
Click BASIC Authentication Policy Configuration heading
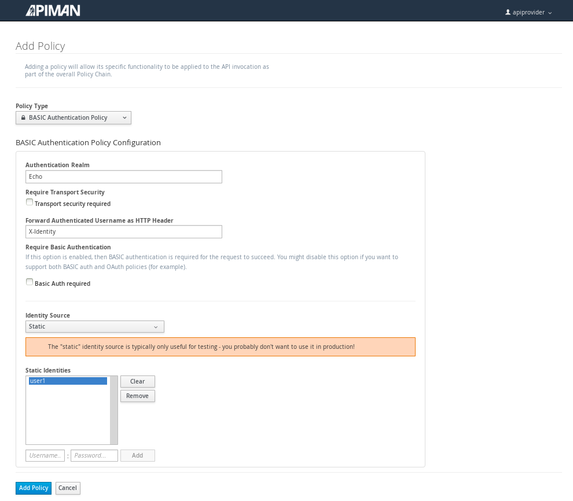pos(88,142)
